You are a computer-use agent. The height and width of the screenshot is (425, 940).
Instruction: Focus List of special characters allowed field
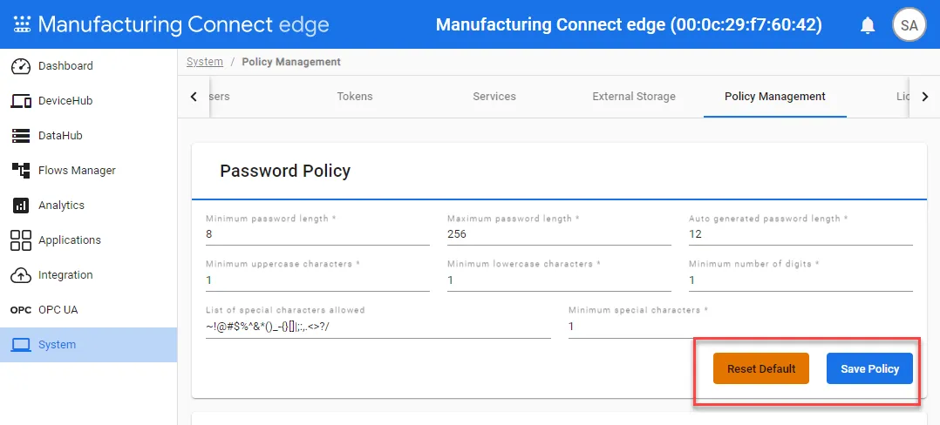[378, 327]
